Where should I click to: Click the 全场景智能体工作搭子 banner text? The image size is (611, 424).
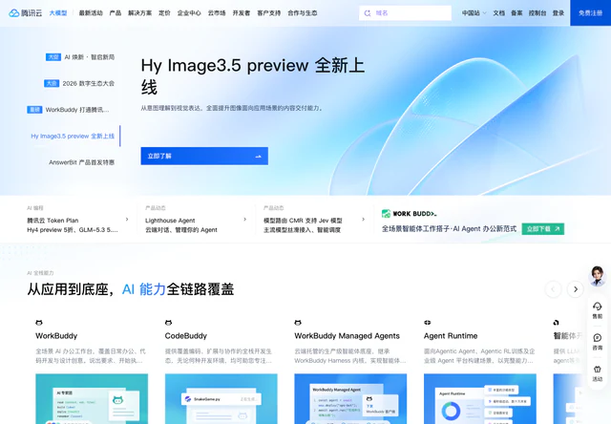pyautogui.click(x=449, y=229)
